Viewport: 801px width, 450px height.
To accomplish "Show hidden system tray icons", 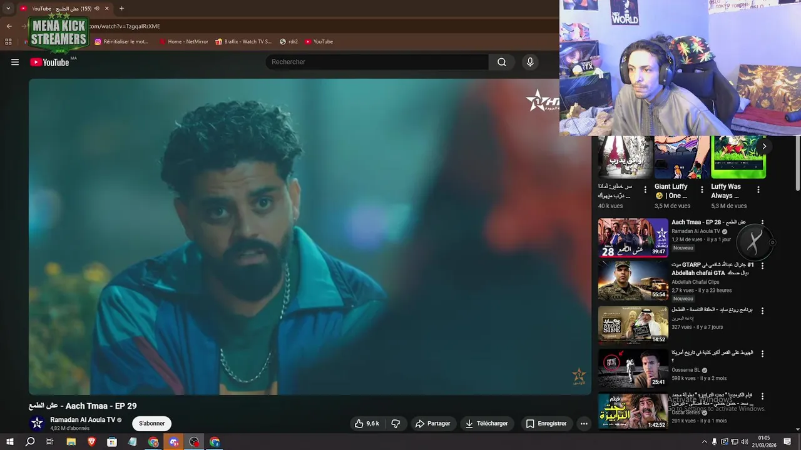I will [704, 442].
